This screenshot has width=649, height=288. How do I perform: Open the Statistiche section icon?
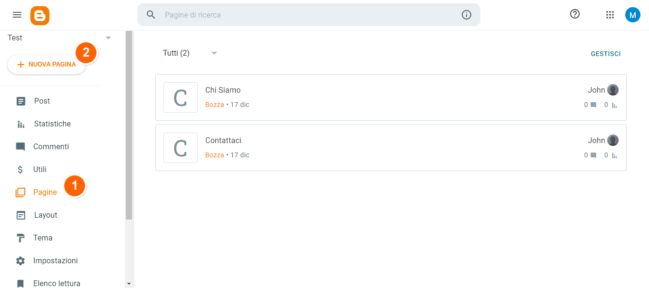21,124
